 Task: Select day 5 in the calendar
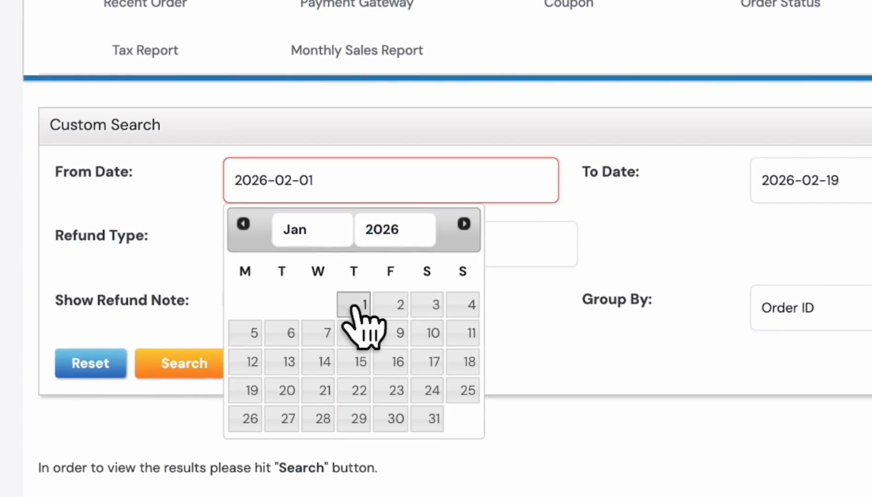point(245,333)
